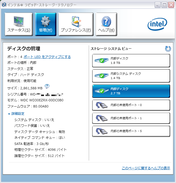Click 物理セクター サイズ : 4096 バイト

tap(40, 150)
